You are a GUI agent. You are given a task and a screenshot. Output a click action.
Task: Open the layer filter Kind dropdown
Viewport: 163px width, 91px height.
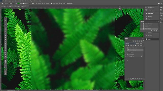[129, 41]
